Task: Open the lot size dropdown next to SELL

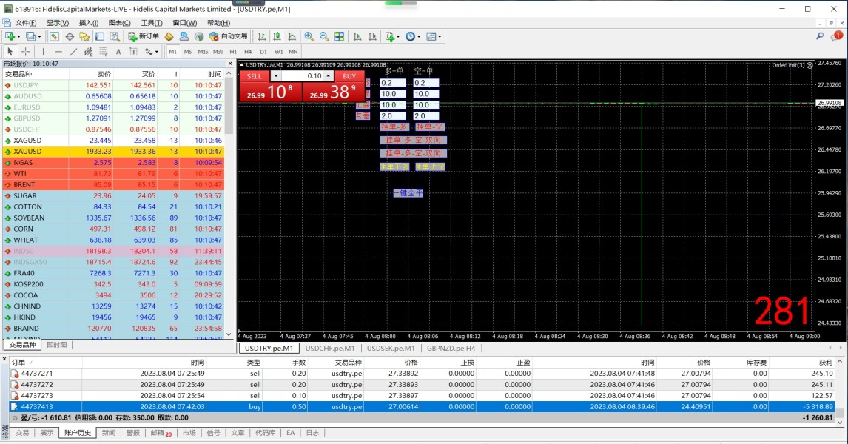Action: point(276,76)
